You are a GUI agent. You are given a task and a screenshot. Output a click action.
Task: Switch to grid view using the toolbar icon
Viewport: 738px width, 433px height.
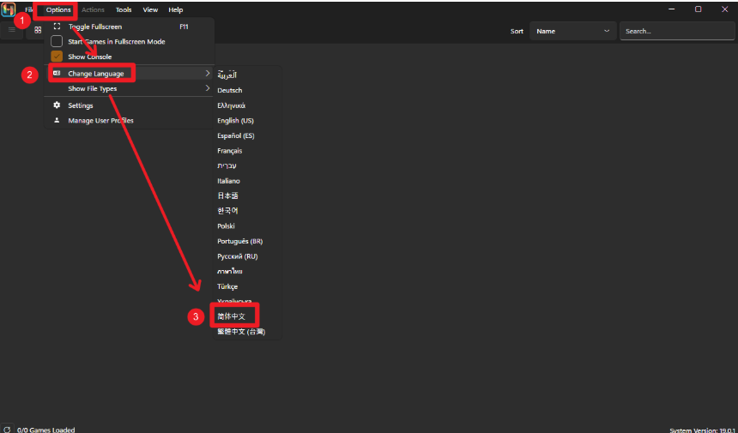(38, 30)
